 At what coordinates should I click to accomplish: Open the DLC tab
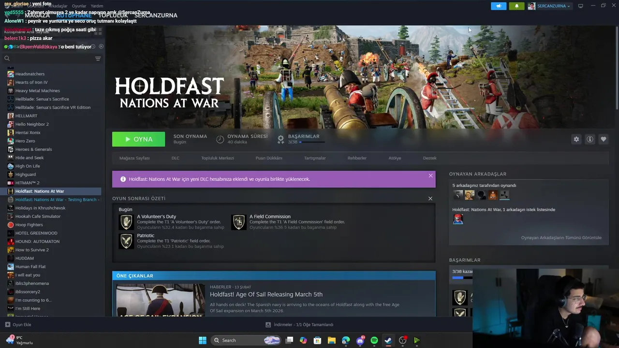pos(175,158)
